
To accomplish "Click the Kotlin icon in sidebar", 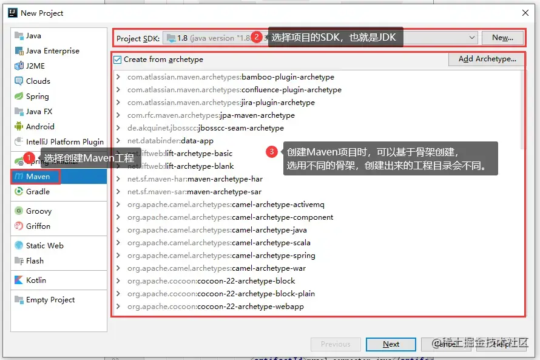I will point(19,280).
